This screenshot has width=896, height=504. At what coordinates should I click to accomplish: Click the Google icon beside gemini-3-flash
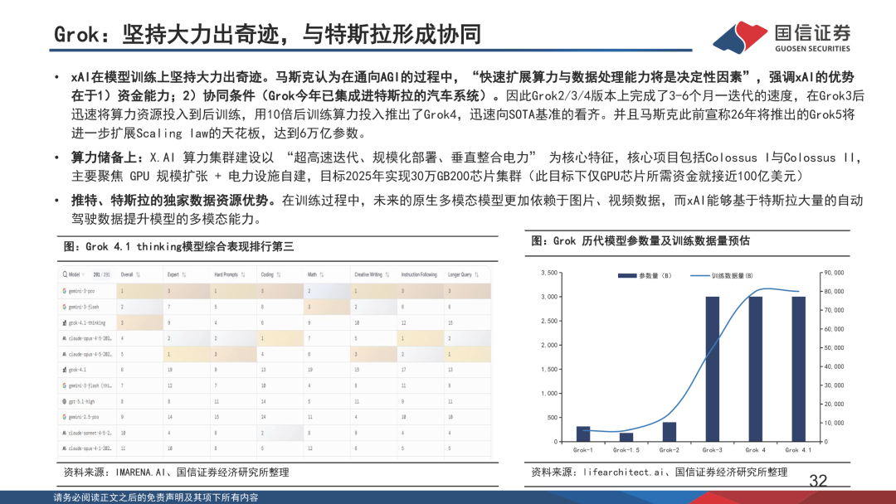[64, 307]
